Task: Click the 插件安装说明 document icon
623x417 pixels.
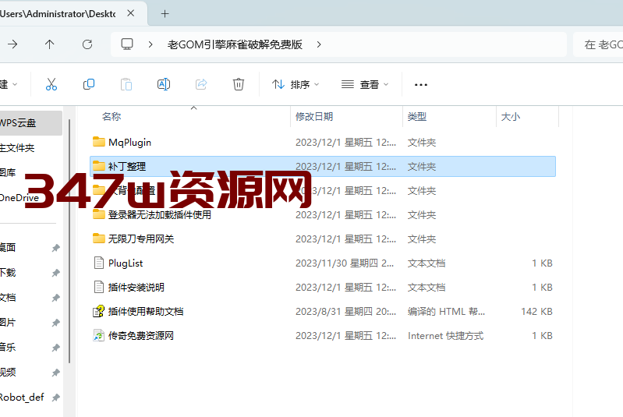Action: 98,287
